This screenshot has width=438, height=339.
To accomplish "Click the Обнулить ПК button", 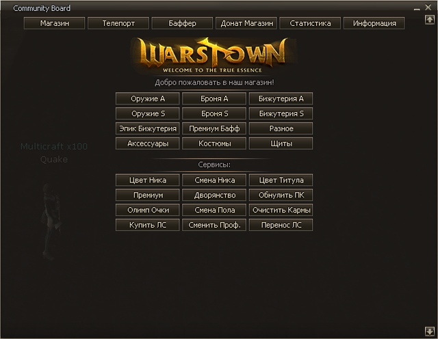I will [x=281, y=195].
